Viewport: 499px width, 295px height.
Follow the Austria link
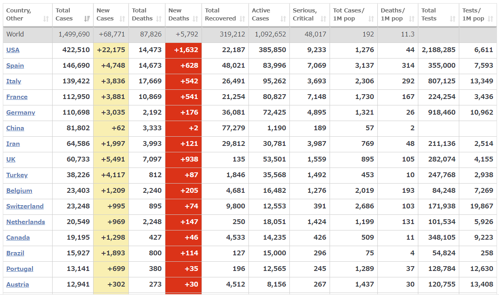[x=18, y=285]
